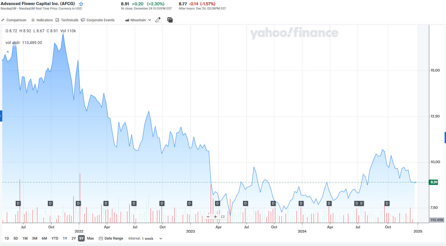Click dividend marker near Oct 2021
Screen dimensions: 446x246
click(50, 203)
